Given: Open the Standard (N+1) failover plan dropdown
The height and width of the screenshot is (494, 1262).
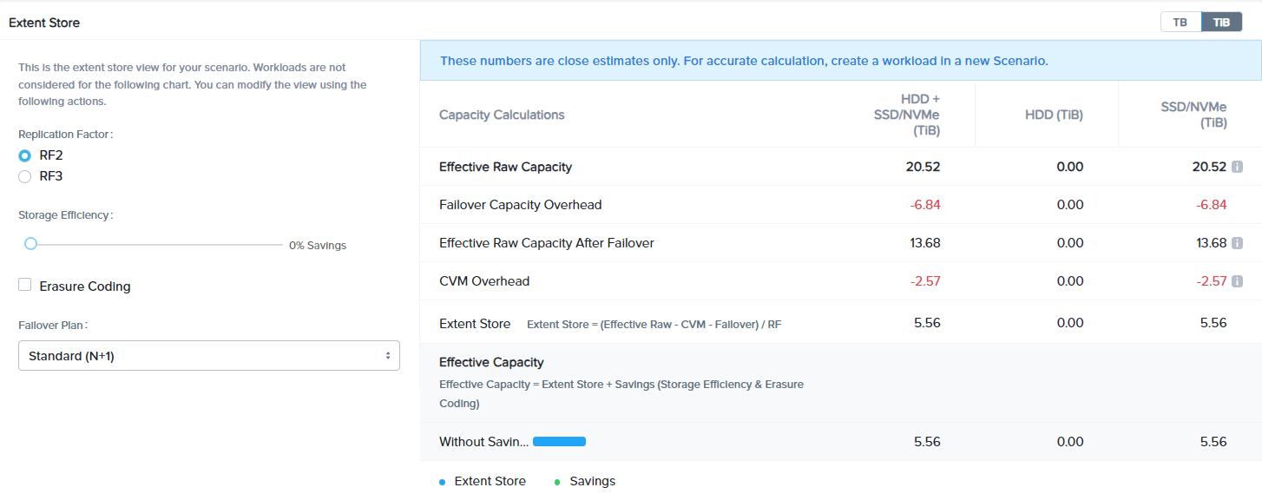Looking at the screenshot, I should coord(208,356).
